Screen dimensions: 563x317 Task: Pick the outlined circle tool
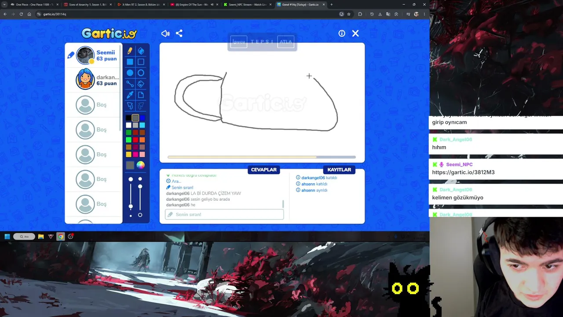[141, 73]
